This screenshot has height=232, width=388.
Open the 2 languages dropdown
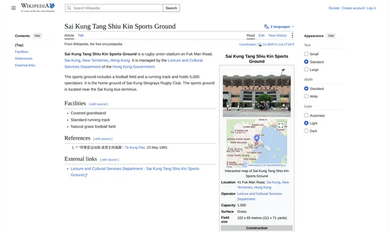click(279, 27)
